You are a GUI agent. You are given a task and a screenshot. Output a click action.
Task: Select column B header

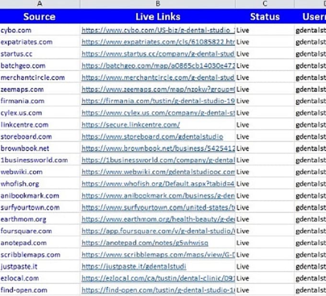click(x=158, y=4)
